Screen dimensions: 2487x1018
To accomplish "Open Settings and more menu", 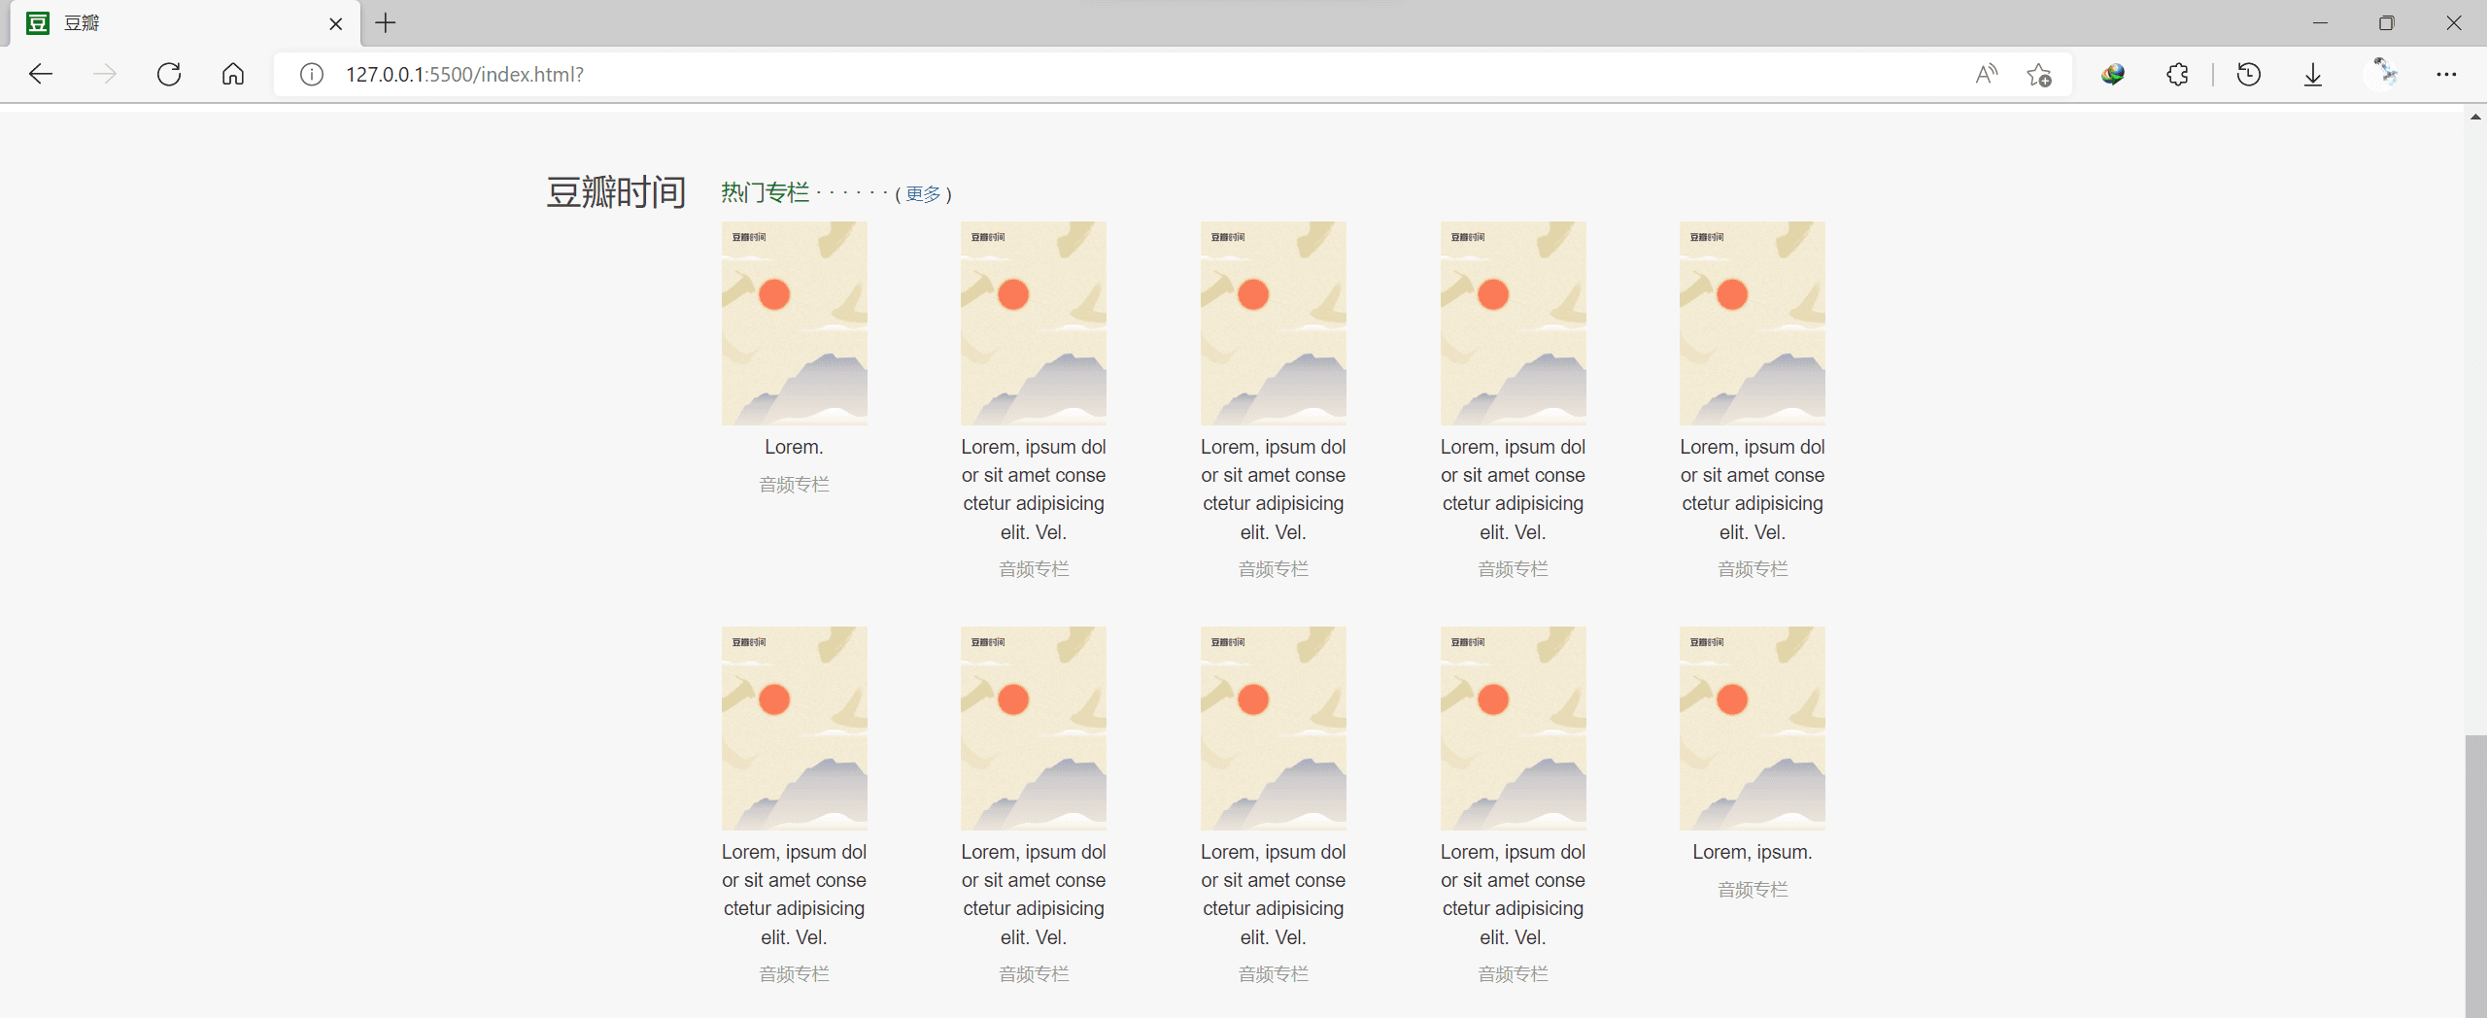I will [x=2446, y=74].
